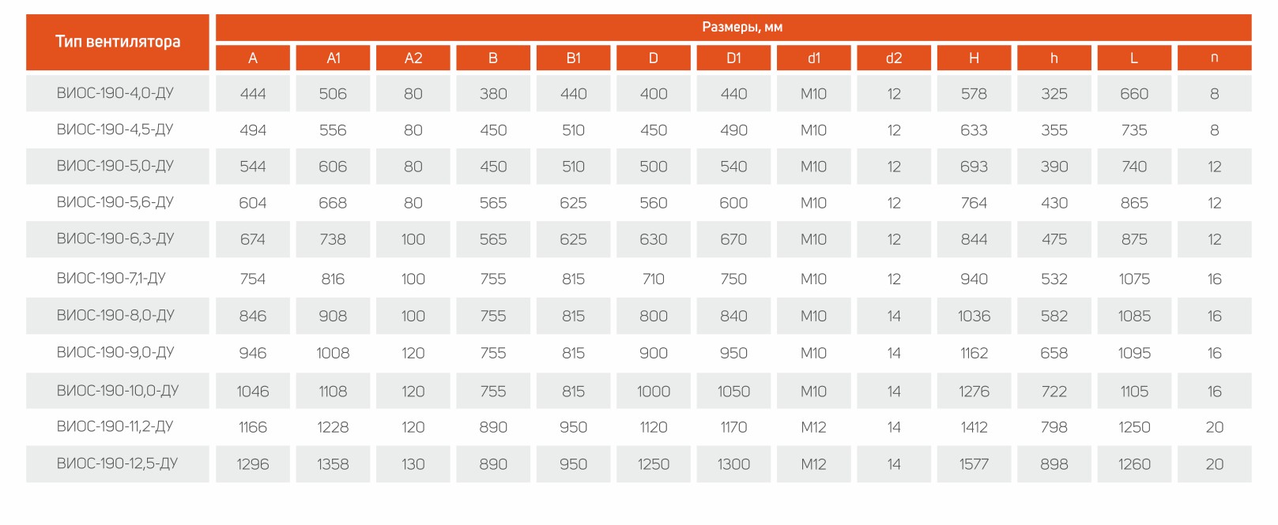This screenshot has height=525, width=1278.
Task: Select the d2 column header
Action: 894,58
